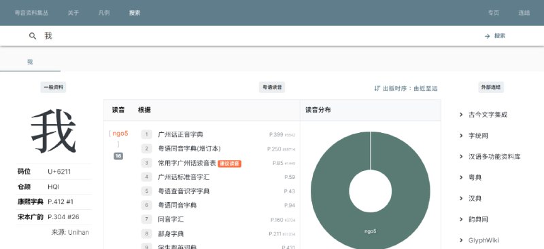Image resolution: width=544 pixels, height=249 pixels.
Task: Click the 建议读音 orange tag
Action: coord(230,164)
